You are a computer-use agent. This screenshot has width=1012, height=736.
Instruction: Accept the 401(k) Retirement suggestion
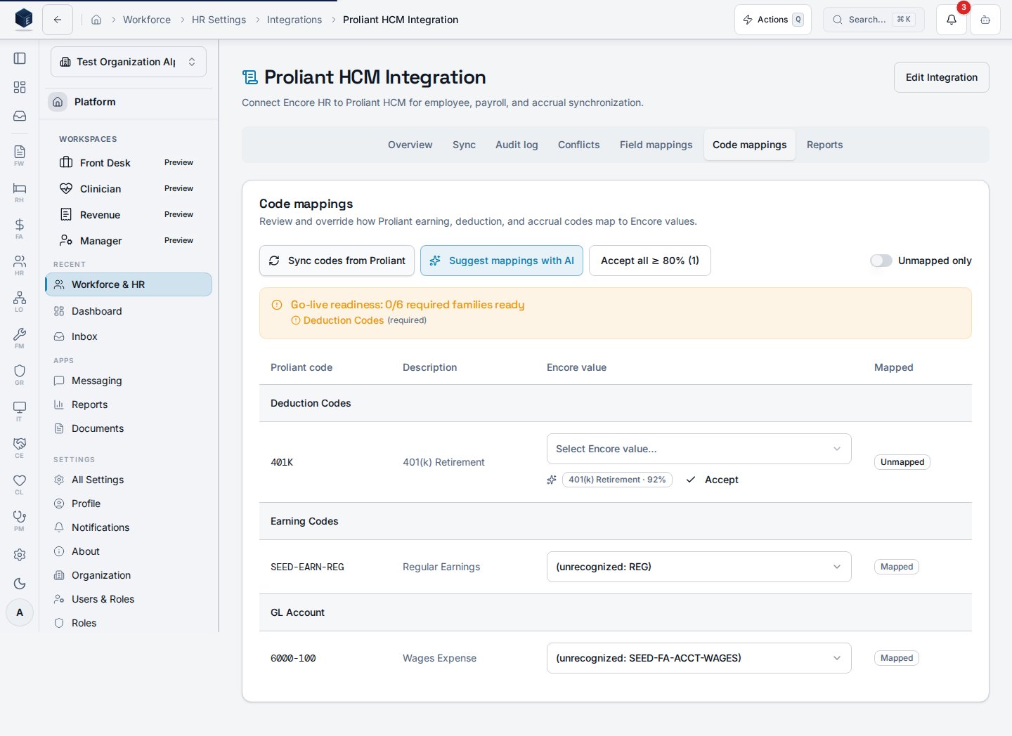tap(713, 480)
